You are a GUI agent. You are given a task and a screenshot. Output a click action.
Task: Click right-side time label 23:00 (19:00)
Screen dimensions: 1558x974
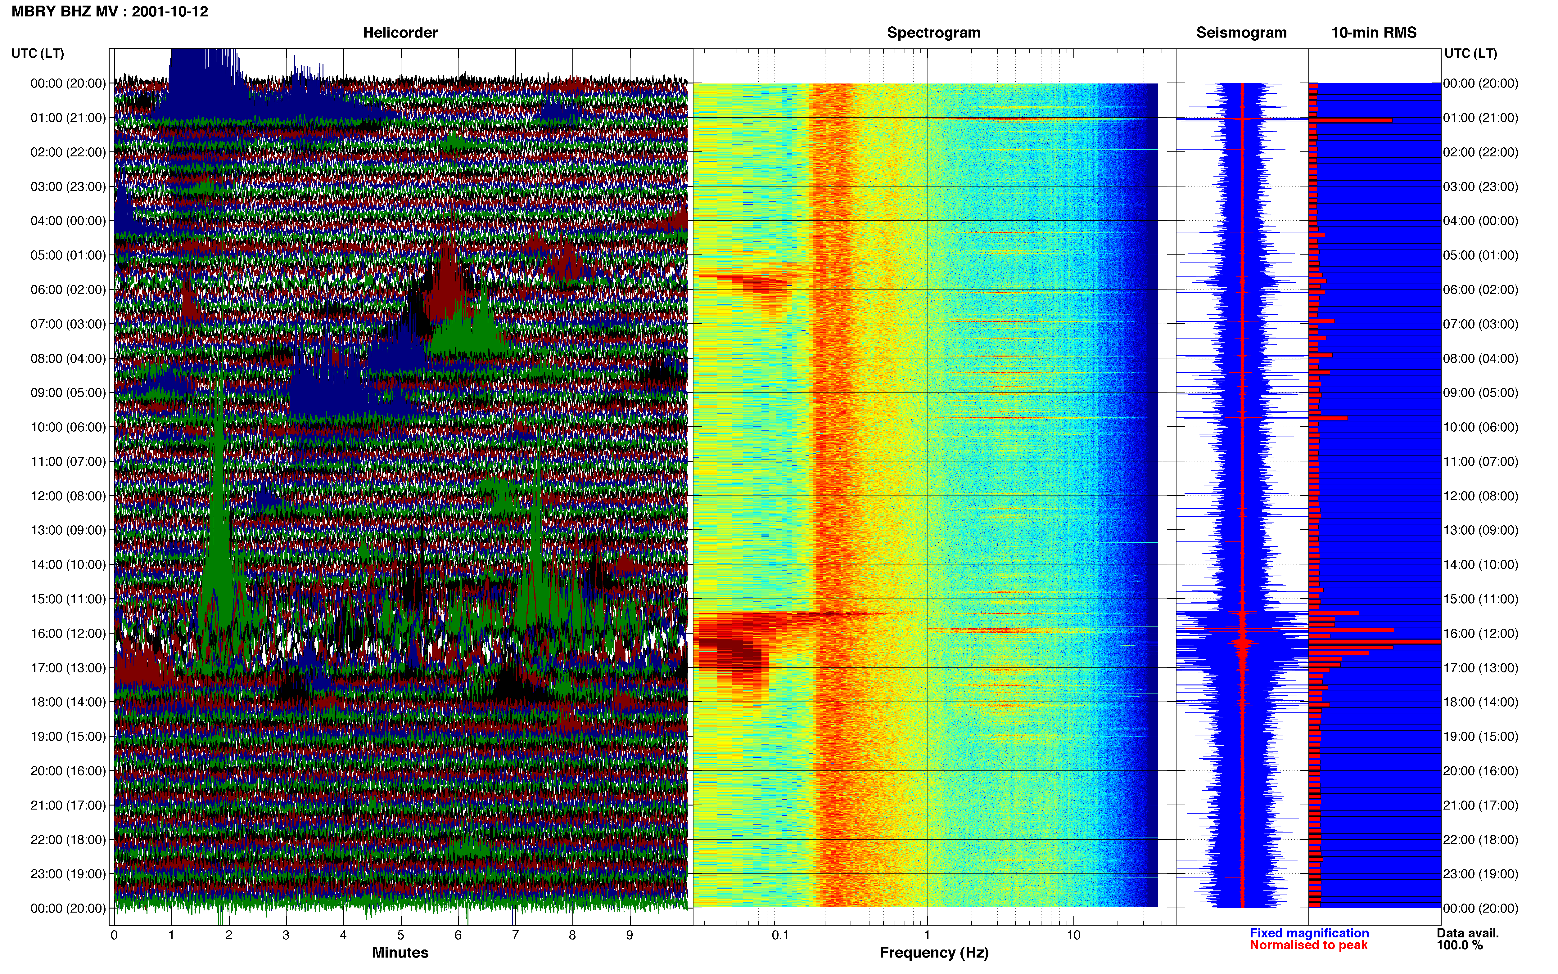[1481, 874]
